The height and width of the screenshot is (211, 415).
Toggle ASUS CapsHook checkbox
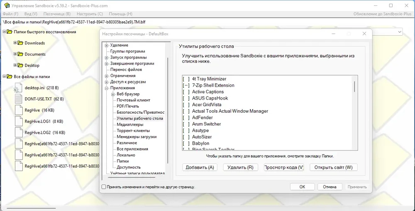pos(186,98)
